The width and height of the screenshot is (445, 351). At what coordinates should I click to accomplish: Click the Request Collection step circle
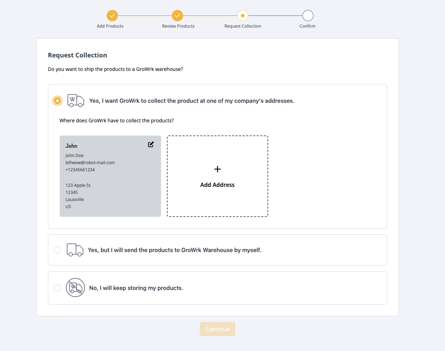(x=243, y=16)
